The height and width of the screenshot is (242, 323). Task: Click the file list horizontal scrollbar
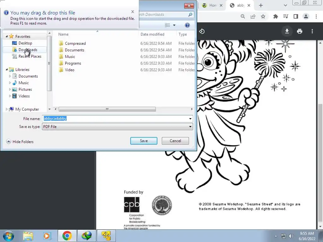(x=107, y=109)
